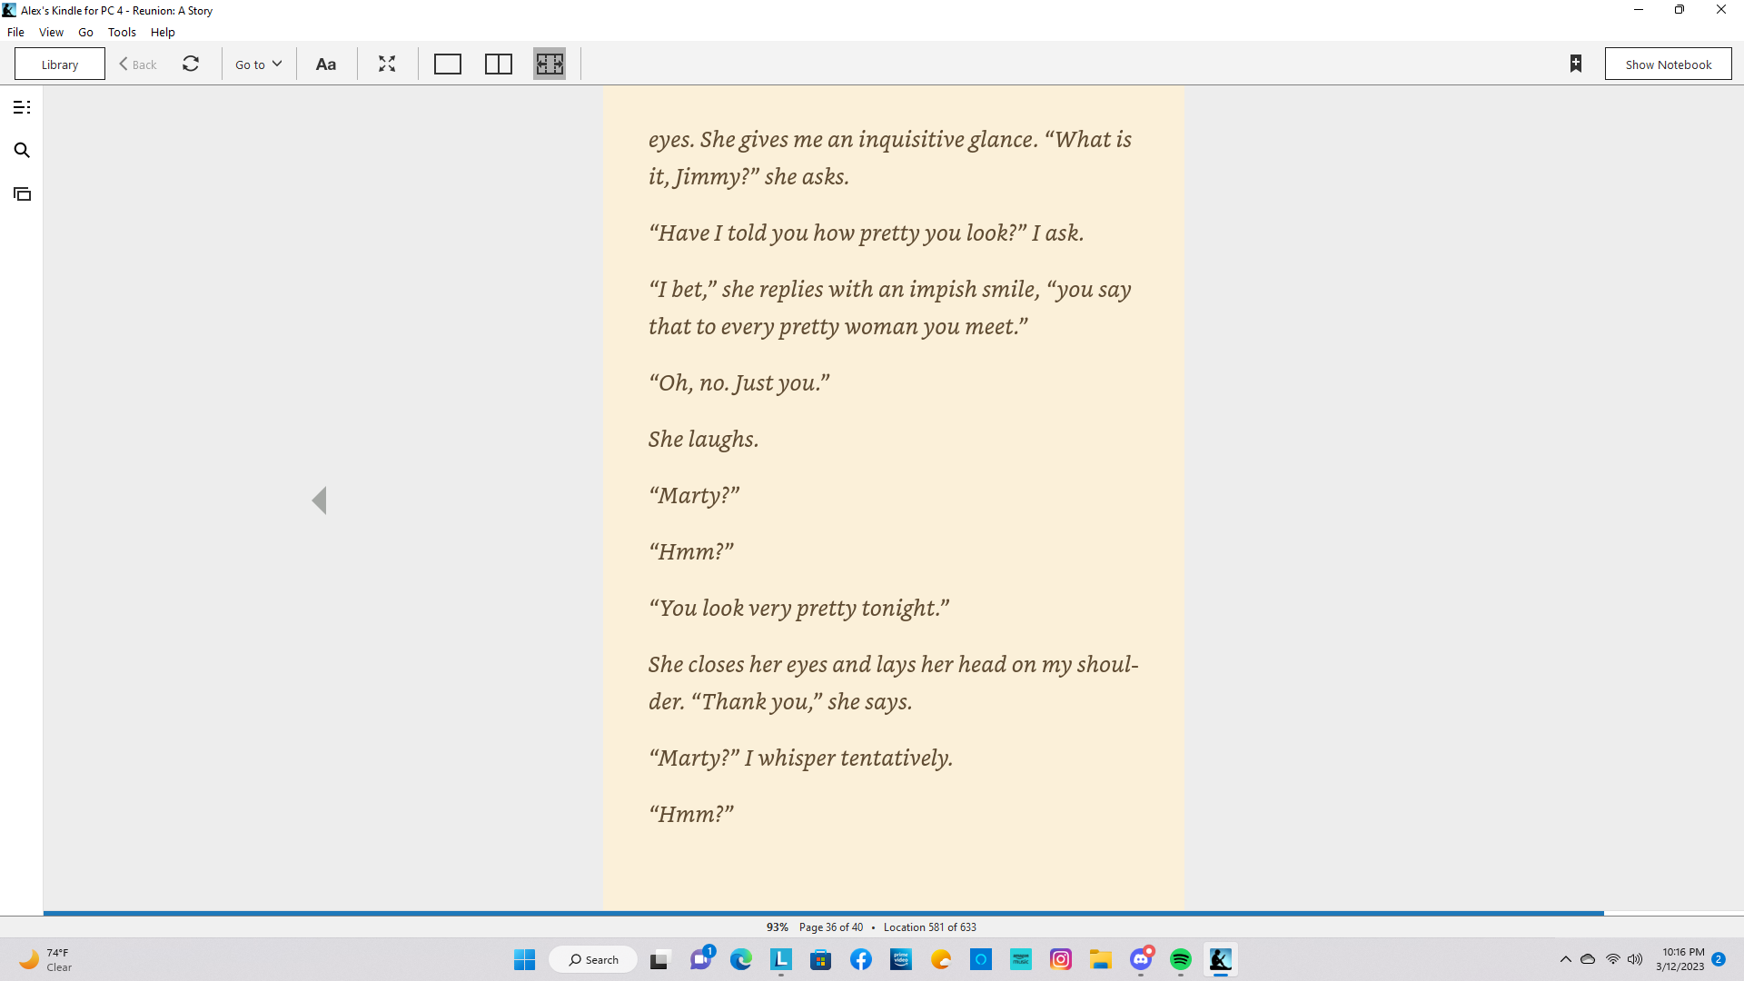Show hidden icons in system tray
The image size is (1744, 981).
1566,959
